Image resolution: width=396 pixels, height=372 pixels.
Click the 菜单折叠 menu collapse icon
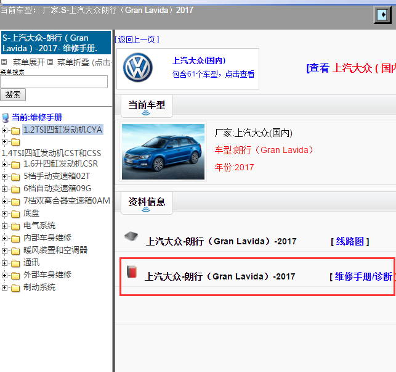click(x=51, y=62)
